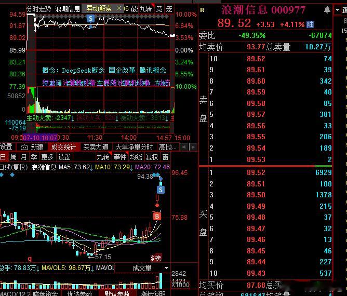Click the robot icon beside 新建

[24, 147]
